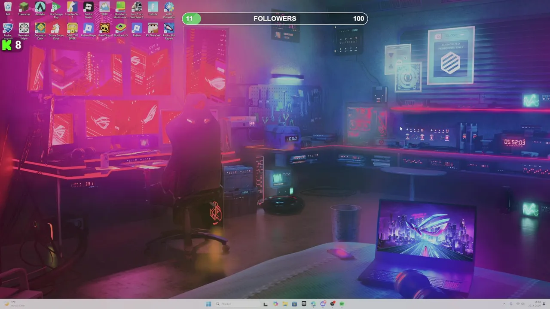The height and width of the screenshot is (309, 550).
Task: Click the Fortnite desktop shortcut
Action: (153, 9)
